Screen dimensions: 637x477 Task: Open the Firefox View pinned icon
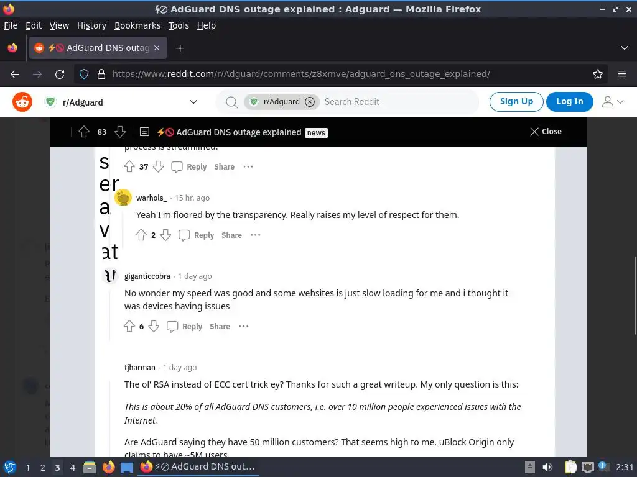click(x=12, y=48)
